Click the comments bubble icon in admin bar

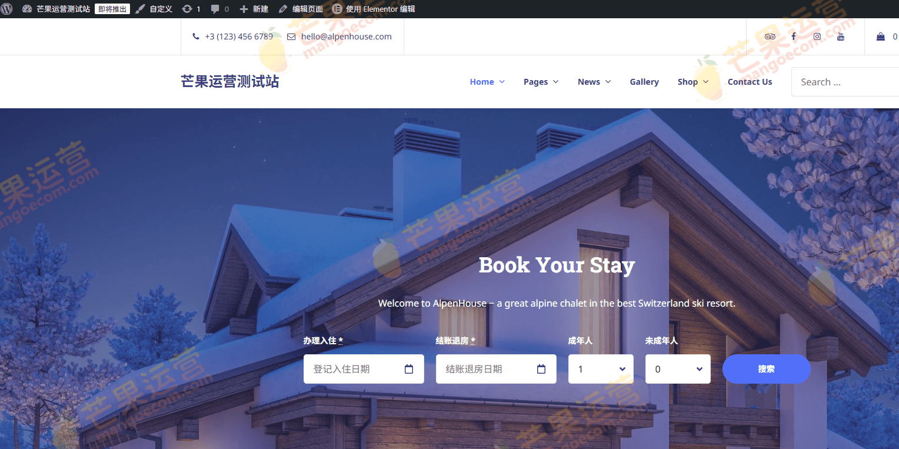click(215, 9)
